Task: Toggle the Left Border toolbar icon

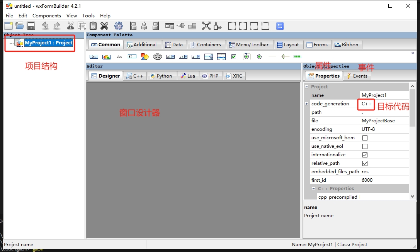Action: (232, 26)
